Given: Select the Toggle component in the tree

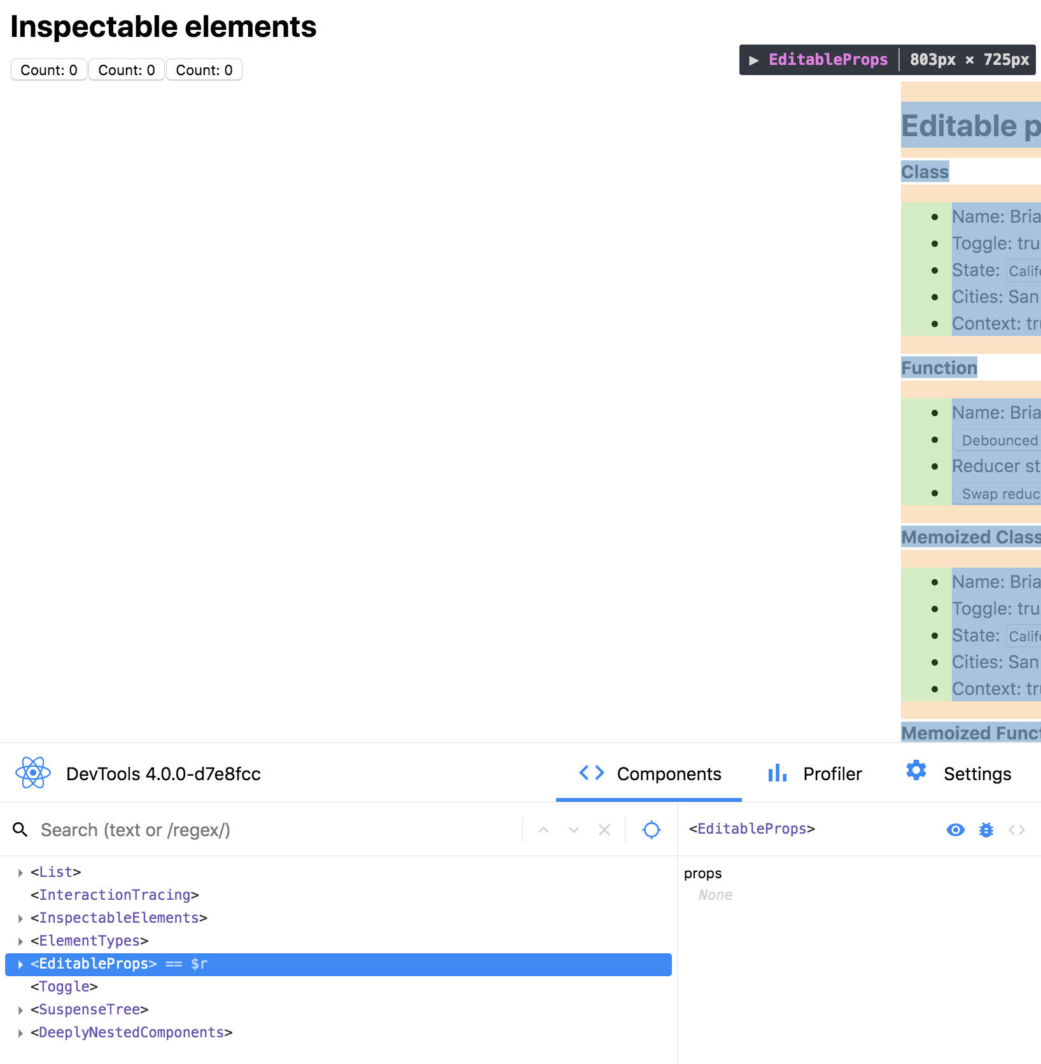Looking at the screenshot, I should (x=64, y=986).
